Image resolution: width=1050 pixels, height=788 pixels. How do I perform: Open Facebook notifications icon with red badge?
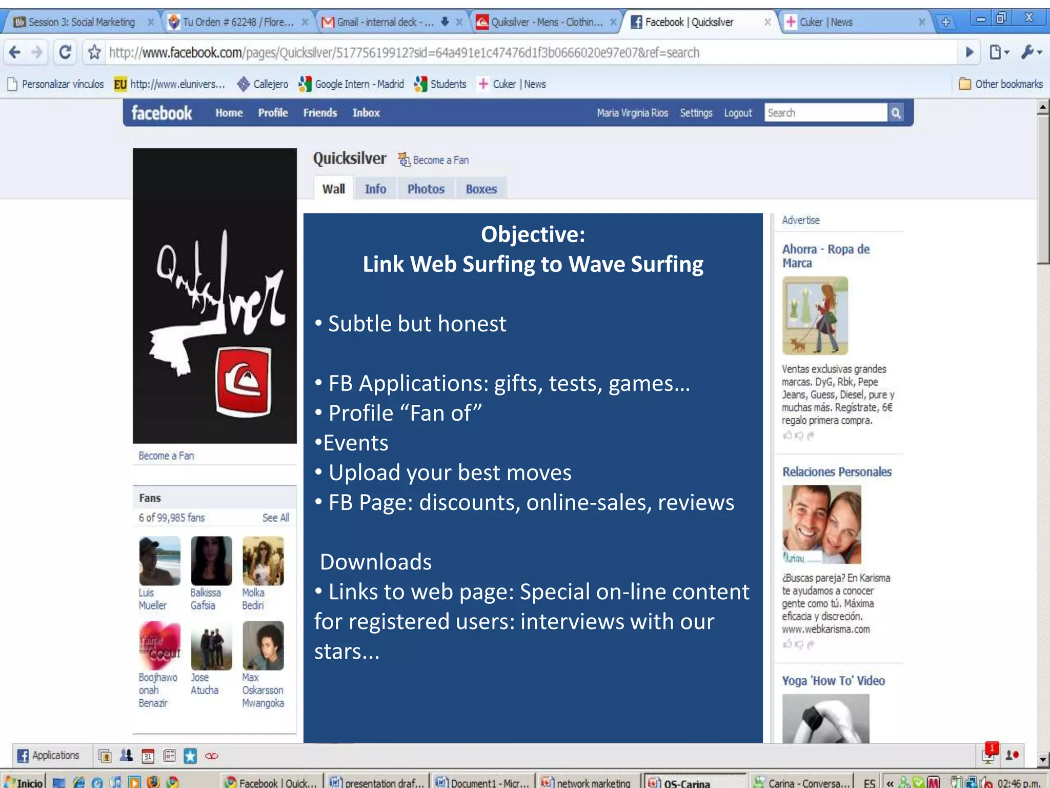pyautogui.click(x=990, y=753)
